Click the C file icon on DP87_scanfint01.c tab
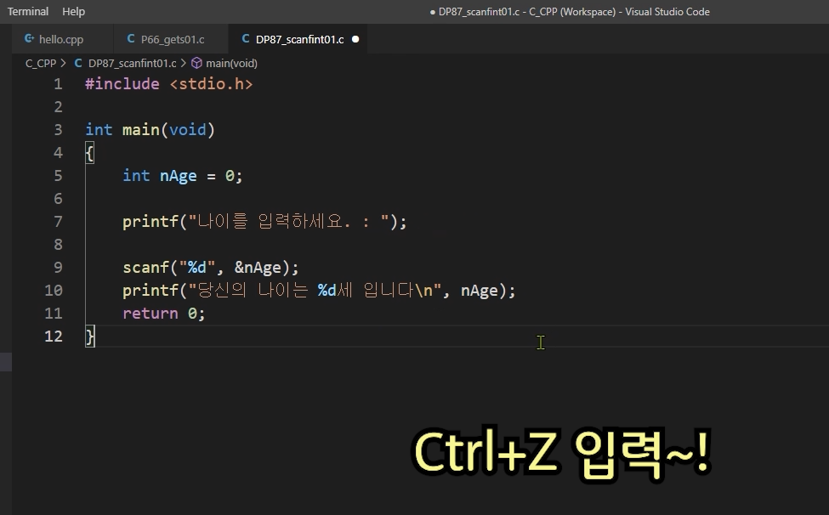This screenshot has height=515, width=829. [246, 38]
